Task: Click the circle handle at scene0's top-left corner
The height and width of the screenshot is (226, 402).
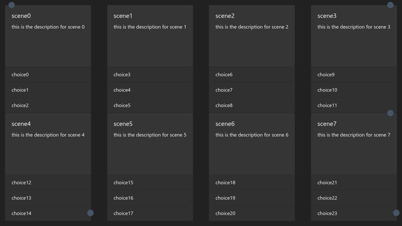Action: coord(12,5)
